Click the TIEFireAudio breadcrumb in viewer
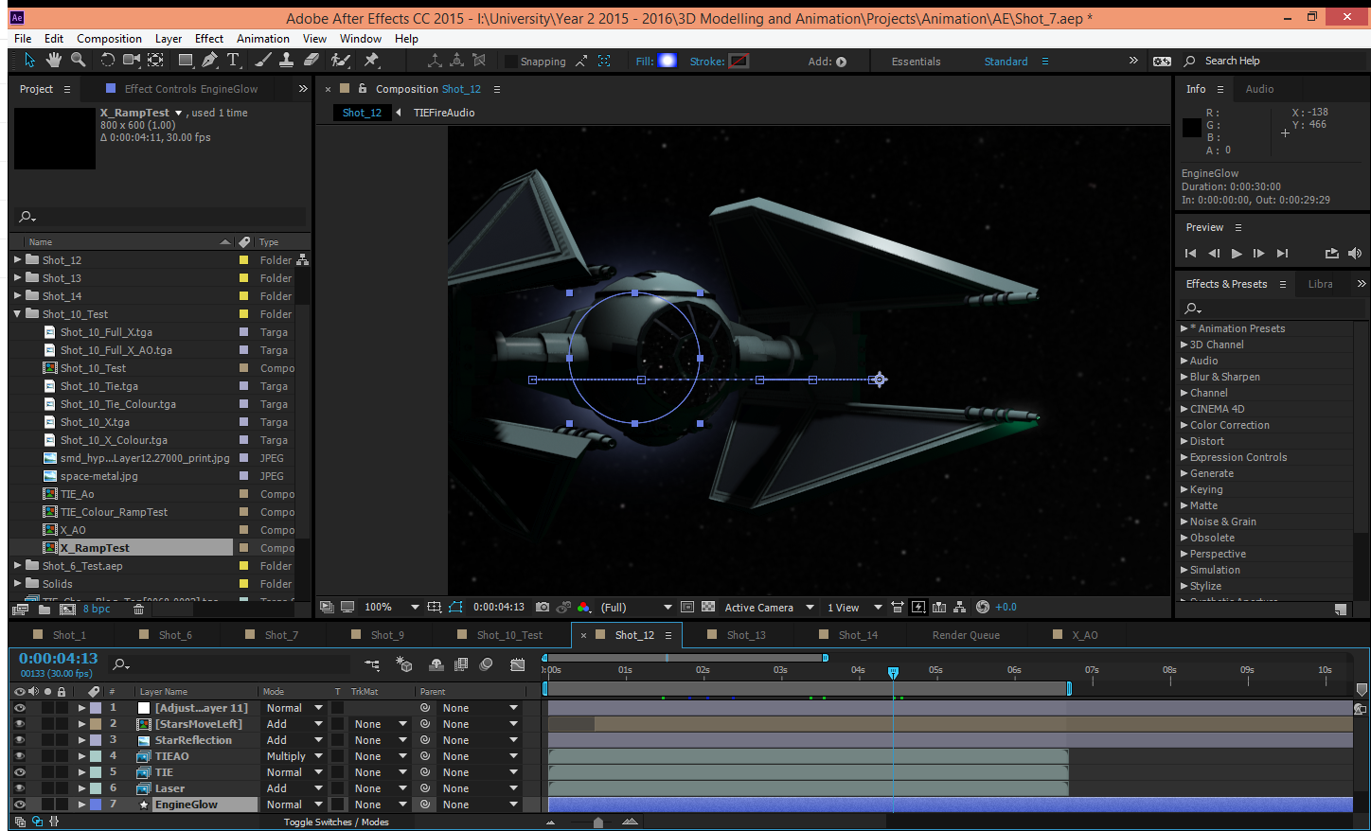The height and width of the screenshot is (831, 1371). point(444,113)
